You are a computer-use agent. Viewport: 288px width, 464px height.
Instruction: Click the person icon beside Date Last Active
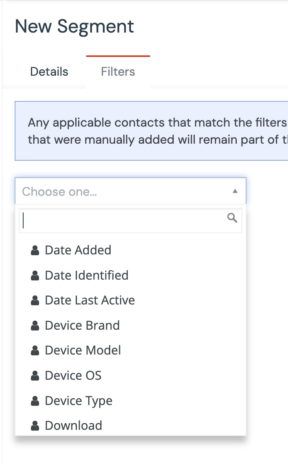tap(35, 301)
